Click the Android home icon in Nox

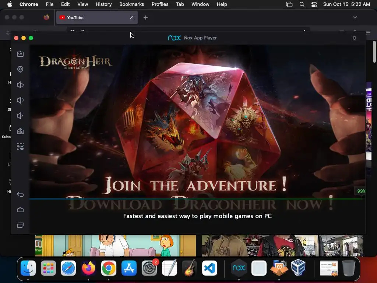coord(20,210)
